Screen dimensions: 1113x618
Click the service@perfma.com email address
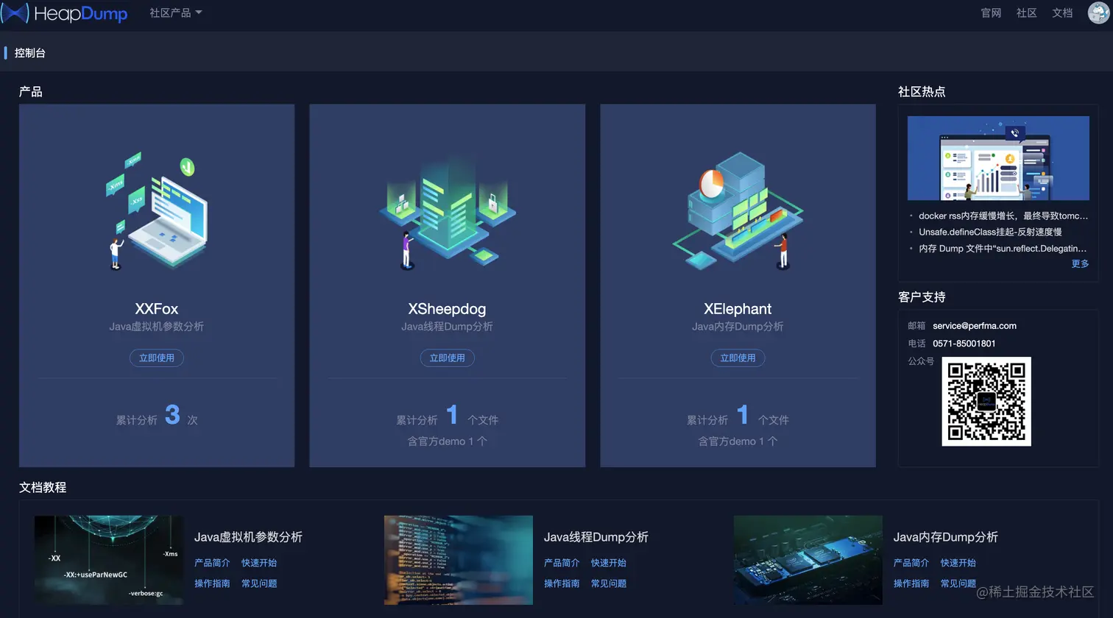point(975,326)
